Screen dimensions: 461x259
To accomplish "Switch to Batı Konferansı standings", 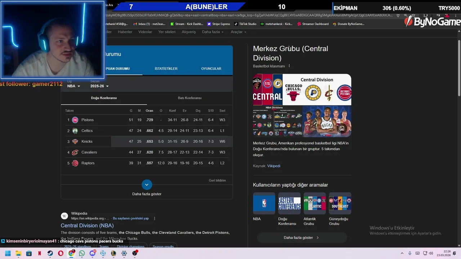I will click(x=189, y=98).
